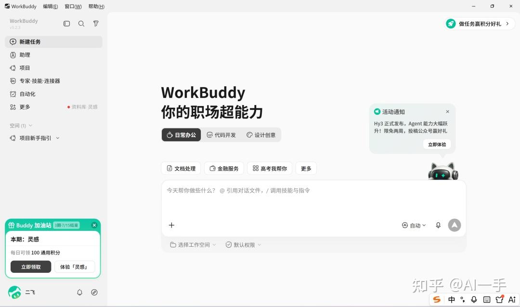Select the 日常办公 tab
Image resolution: width=520 pixels, height=307 pixels.
tap(182, 135)
